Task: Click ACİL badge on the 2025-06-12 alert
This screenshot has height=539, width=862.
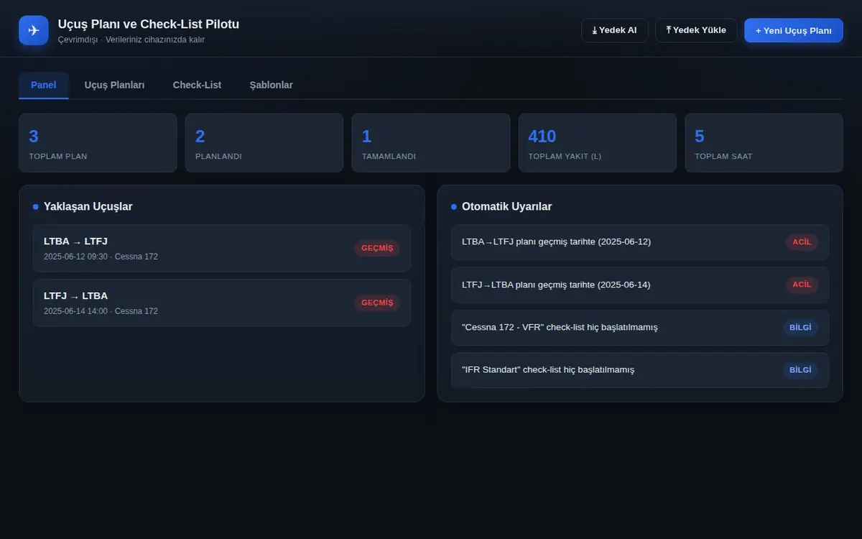Action: point(802,242)
